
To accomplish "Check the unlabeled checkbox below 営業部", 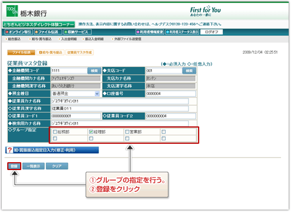I will point(127,139).
